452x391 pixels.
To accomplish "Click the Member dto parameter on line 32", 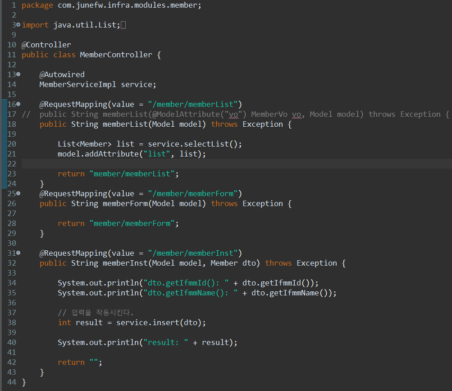I will click(x=233, y=263).
